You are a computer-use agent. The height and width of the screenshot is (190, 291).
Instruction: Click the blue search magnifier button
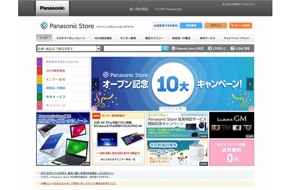coord(165,48)
